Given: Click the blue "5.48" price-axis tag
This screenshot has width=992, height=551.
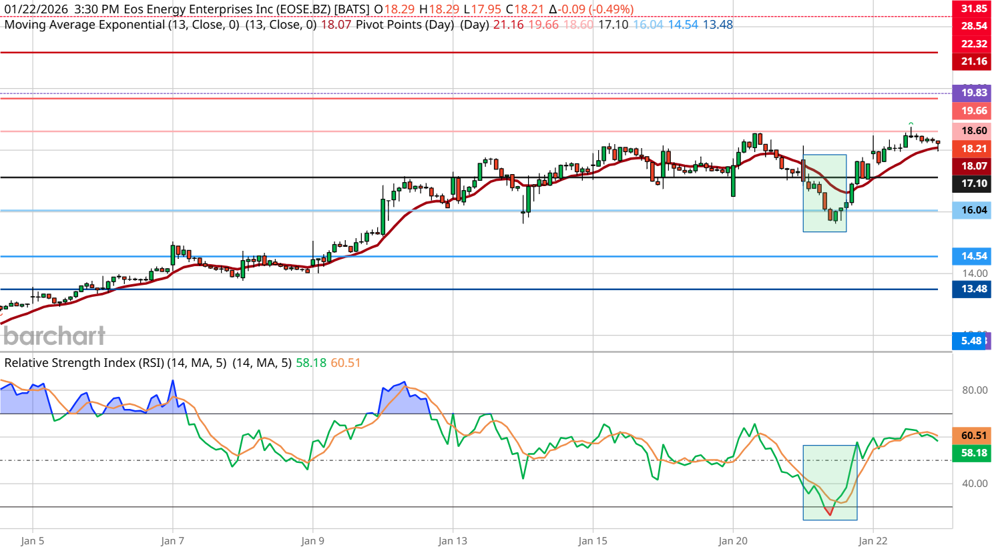Looking at the screenshot, I should (x=969, y=341).
